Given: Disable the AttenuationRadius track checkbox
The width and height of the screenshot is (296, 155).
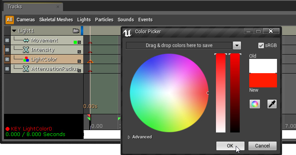Looking at the screenshot, I should click(7, 69).
